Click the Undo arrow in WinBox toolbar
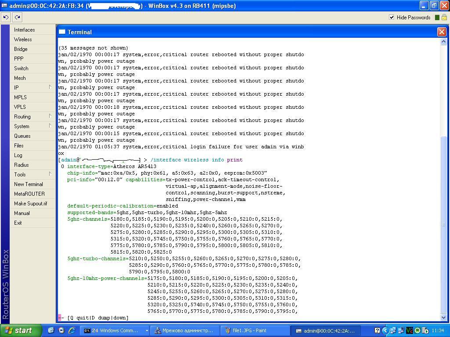The width and height of the screenshot is (450, 337). 6,17
